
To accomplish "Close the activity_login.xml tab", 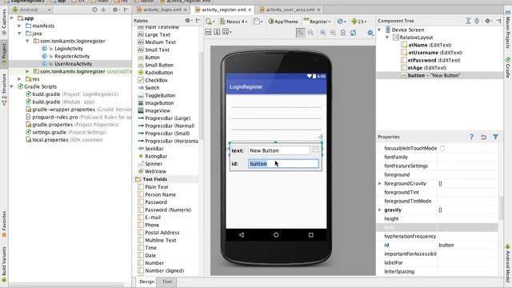I will pyautogui.click(x=185, y=10).
